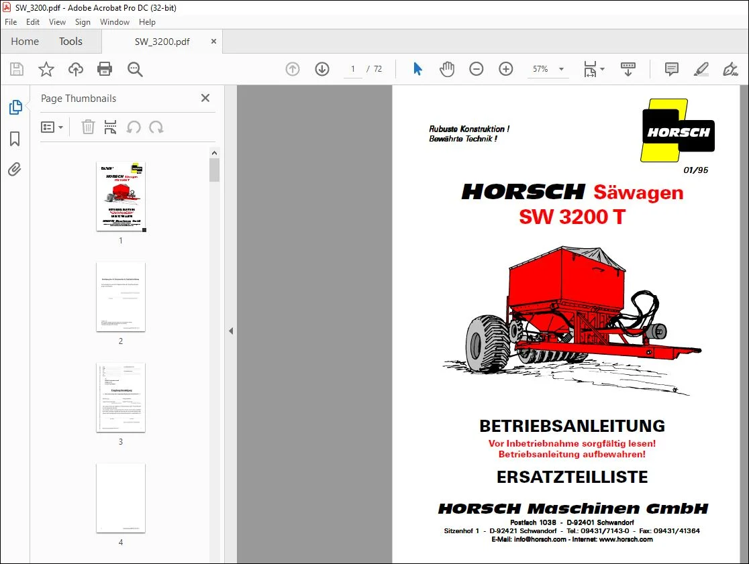This screenshot has height=564, width=749.
Task: Open thumbnails panel options dropdown
Action: click(x=52, y=127)
